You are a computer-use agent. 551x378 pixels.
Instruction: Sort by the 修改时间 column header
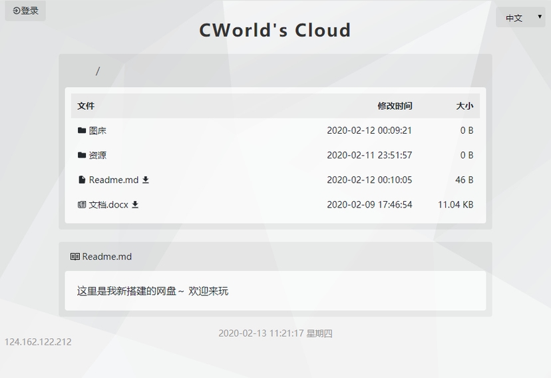(395, 106)
